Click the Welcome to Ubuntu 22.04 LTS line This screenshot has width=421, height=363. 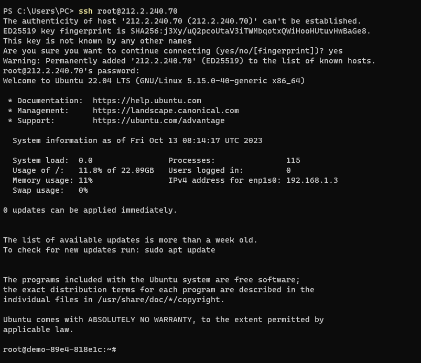154,81
